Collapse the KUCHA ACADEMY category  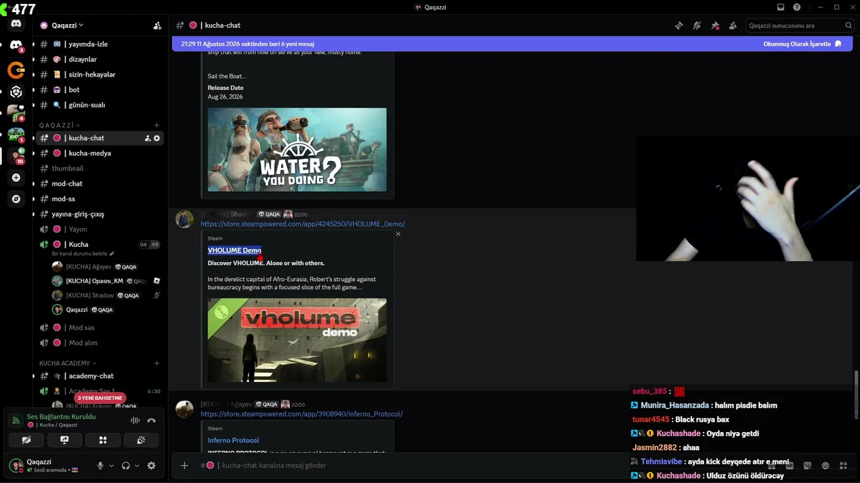click(68, 363)
